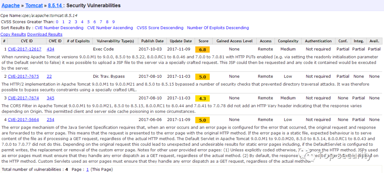Open CWE ID 254 link
This screenshot has width=384, height=173.
(x=50, y=120)
